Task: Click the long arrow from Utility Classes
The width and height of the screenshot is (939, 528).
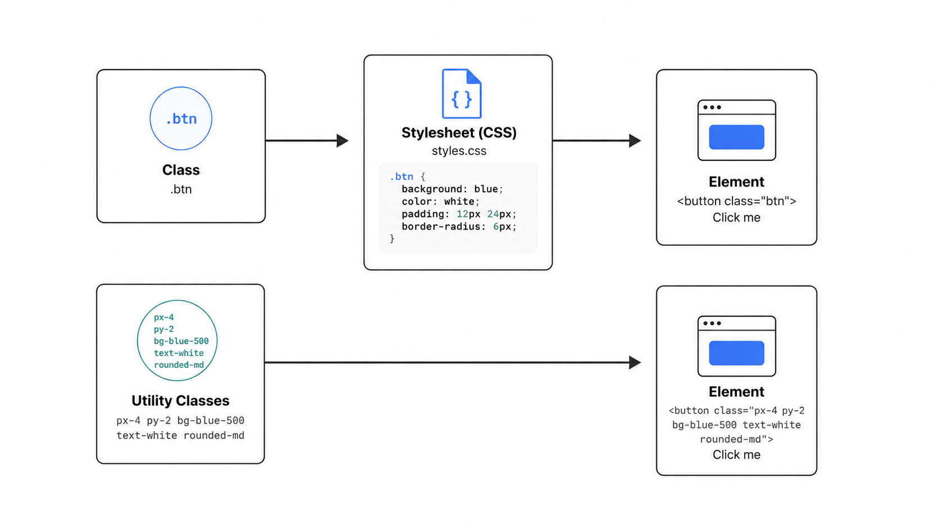Action: point(453,362)
